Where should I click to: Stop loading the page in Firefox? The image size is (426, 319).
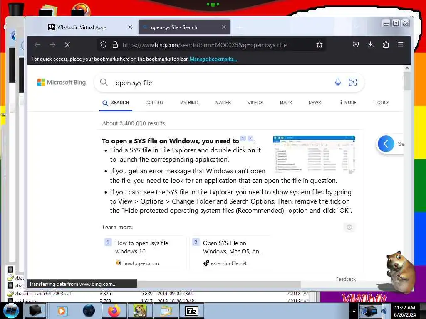pos(67,45)
